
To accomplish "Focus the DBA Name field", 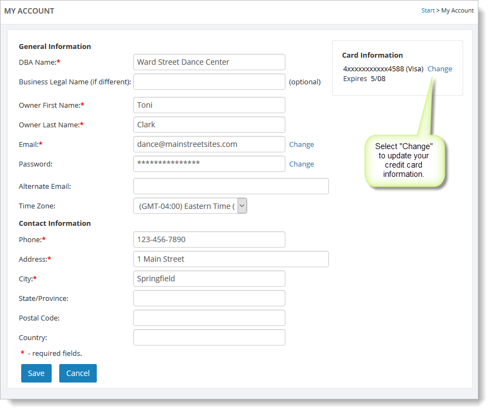I will (x=209, y=62).
